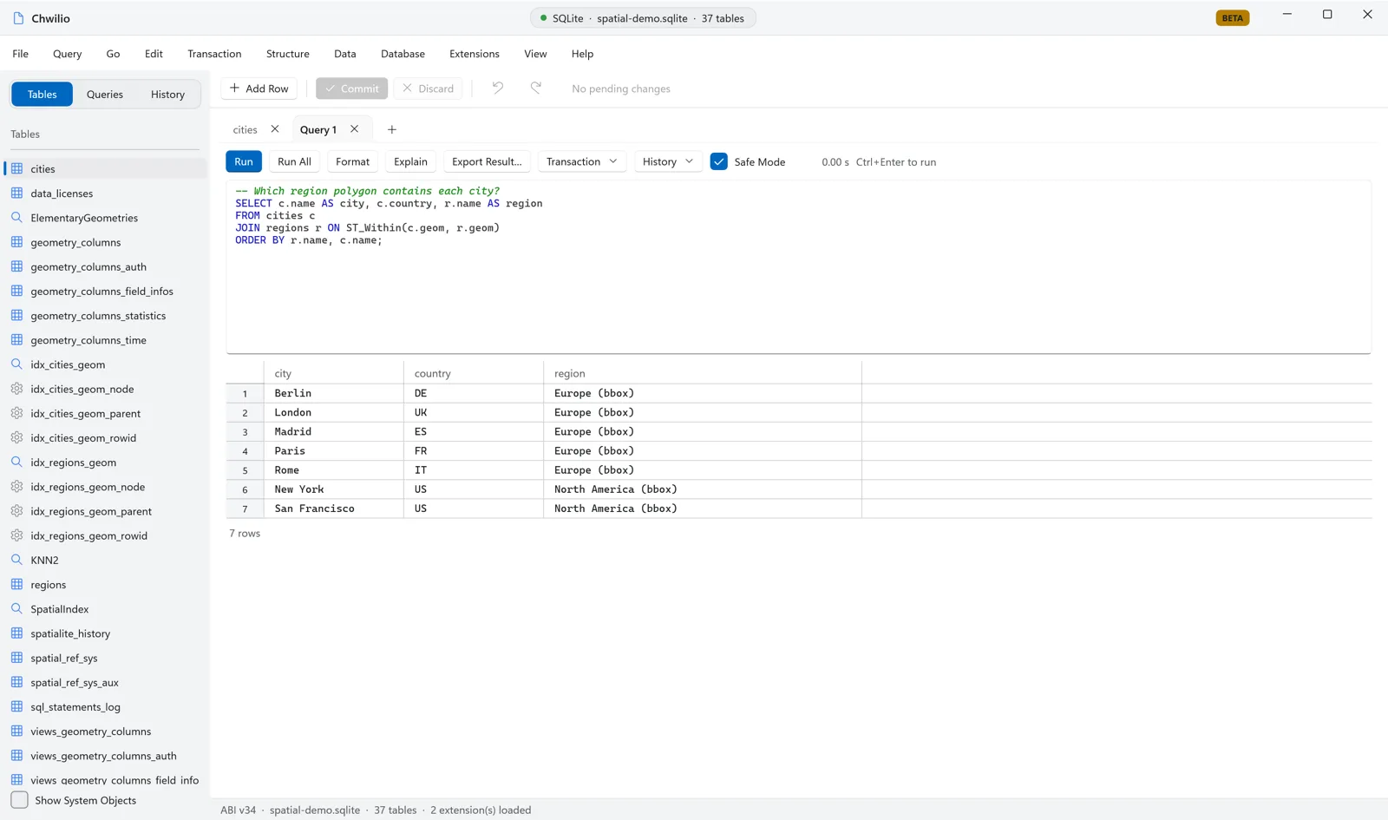1388x820 pixels.
Task: Click Export Result... button
Action: point(487,161)
